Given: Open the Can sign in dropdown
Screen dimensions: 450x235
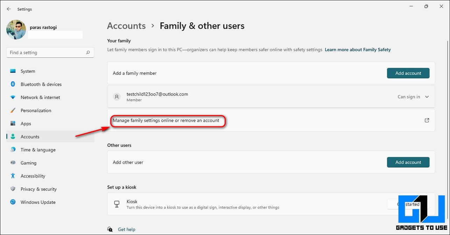Looking at the screenshot, I should (409, 97).
